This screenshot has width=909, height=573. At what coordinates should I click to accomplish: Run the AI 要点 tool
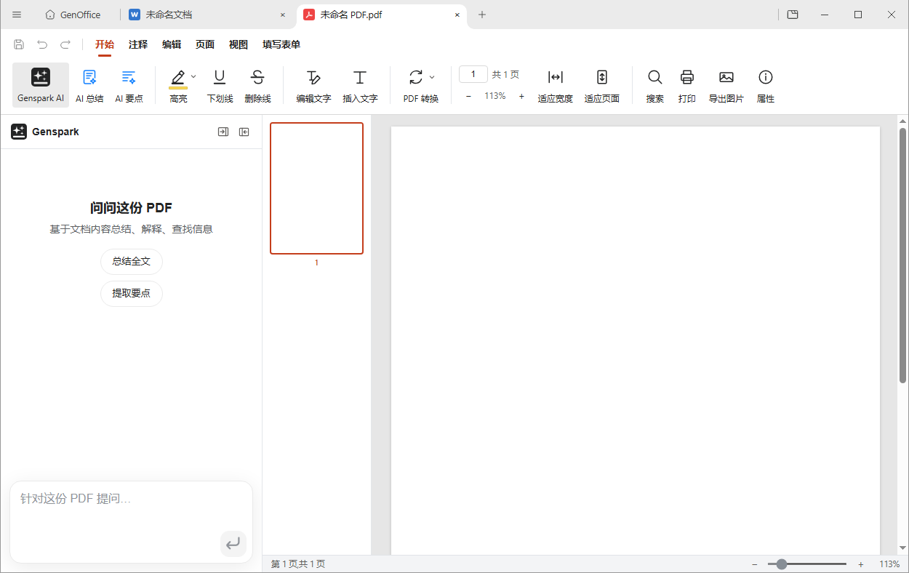(129, 85)
